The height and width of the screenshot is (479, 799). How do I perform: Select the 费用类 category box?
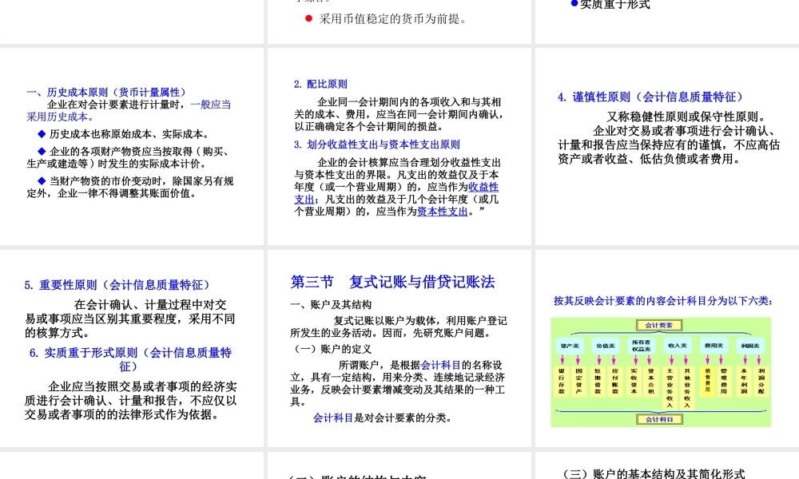click(x=714, y=346)
